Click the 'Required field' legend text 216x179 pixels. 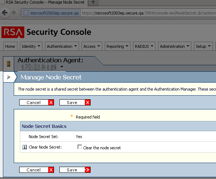tap(88, 117)
